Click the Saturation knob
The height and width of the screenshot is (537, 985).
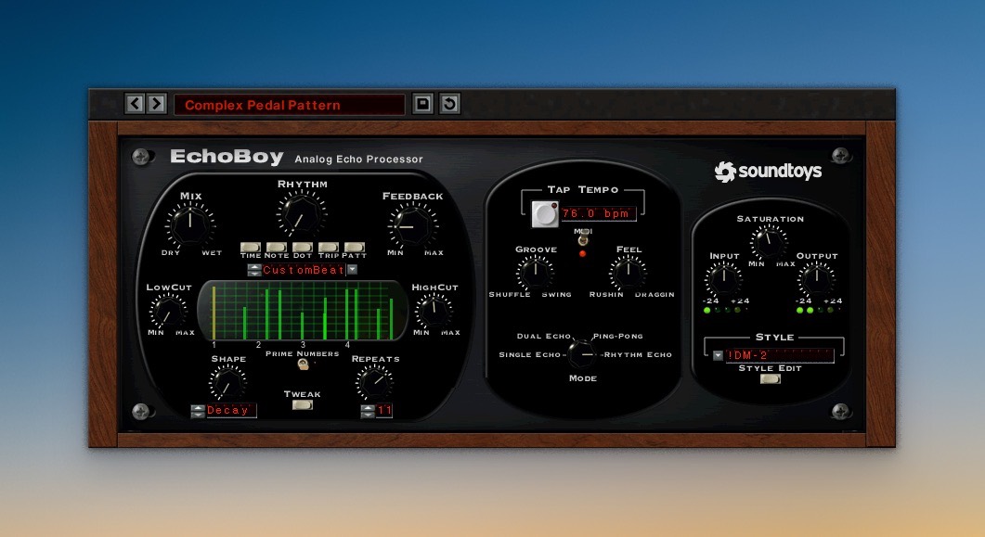coord(770,242)
